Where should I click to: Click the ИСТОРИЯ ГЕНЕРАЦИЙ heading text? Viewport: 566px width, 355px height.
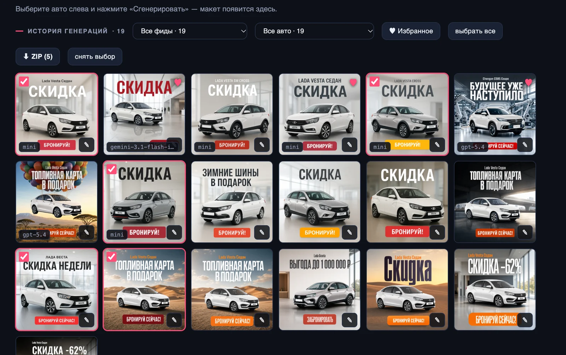[68, 31]
